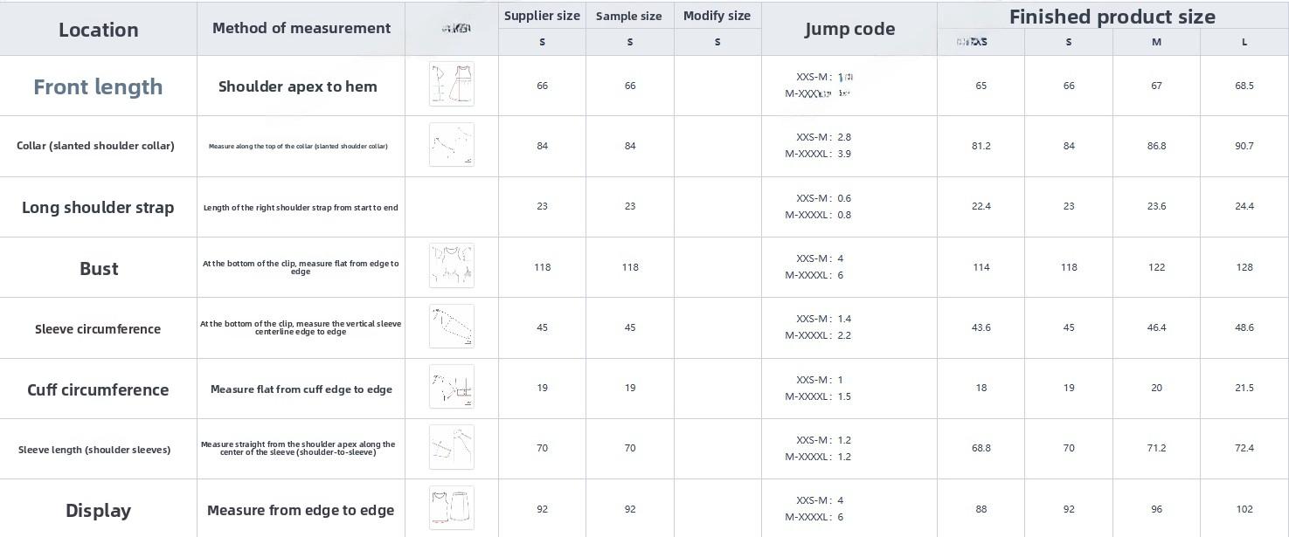Click the Long shoulder strap row label
This screenshot has height=537, width=1289.
point(98,207)
